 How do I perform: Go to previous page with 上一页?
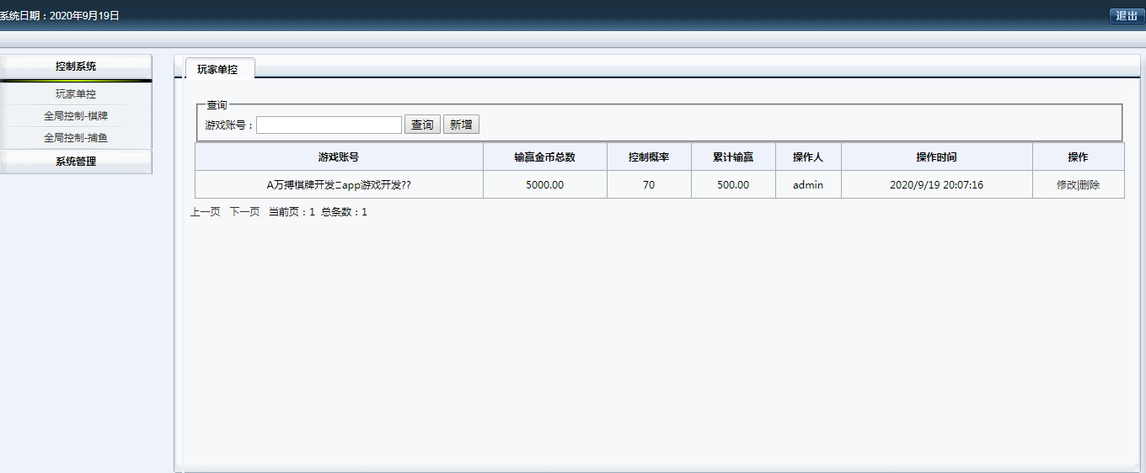(205, 212)
